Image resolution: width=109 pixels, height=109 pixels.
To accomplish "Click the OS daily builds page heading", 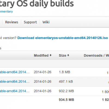I will click(37, 4).
